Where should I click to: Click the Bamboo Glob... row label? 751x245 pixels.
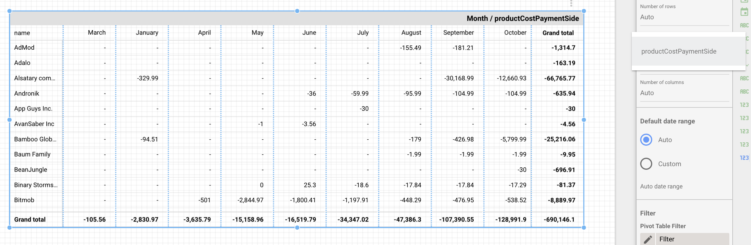click(x=35, y=139)
